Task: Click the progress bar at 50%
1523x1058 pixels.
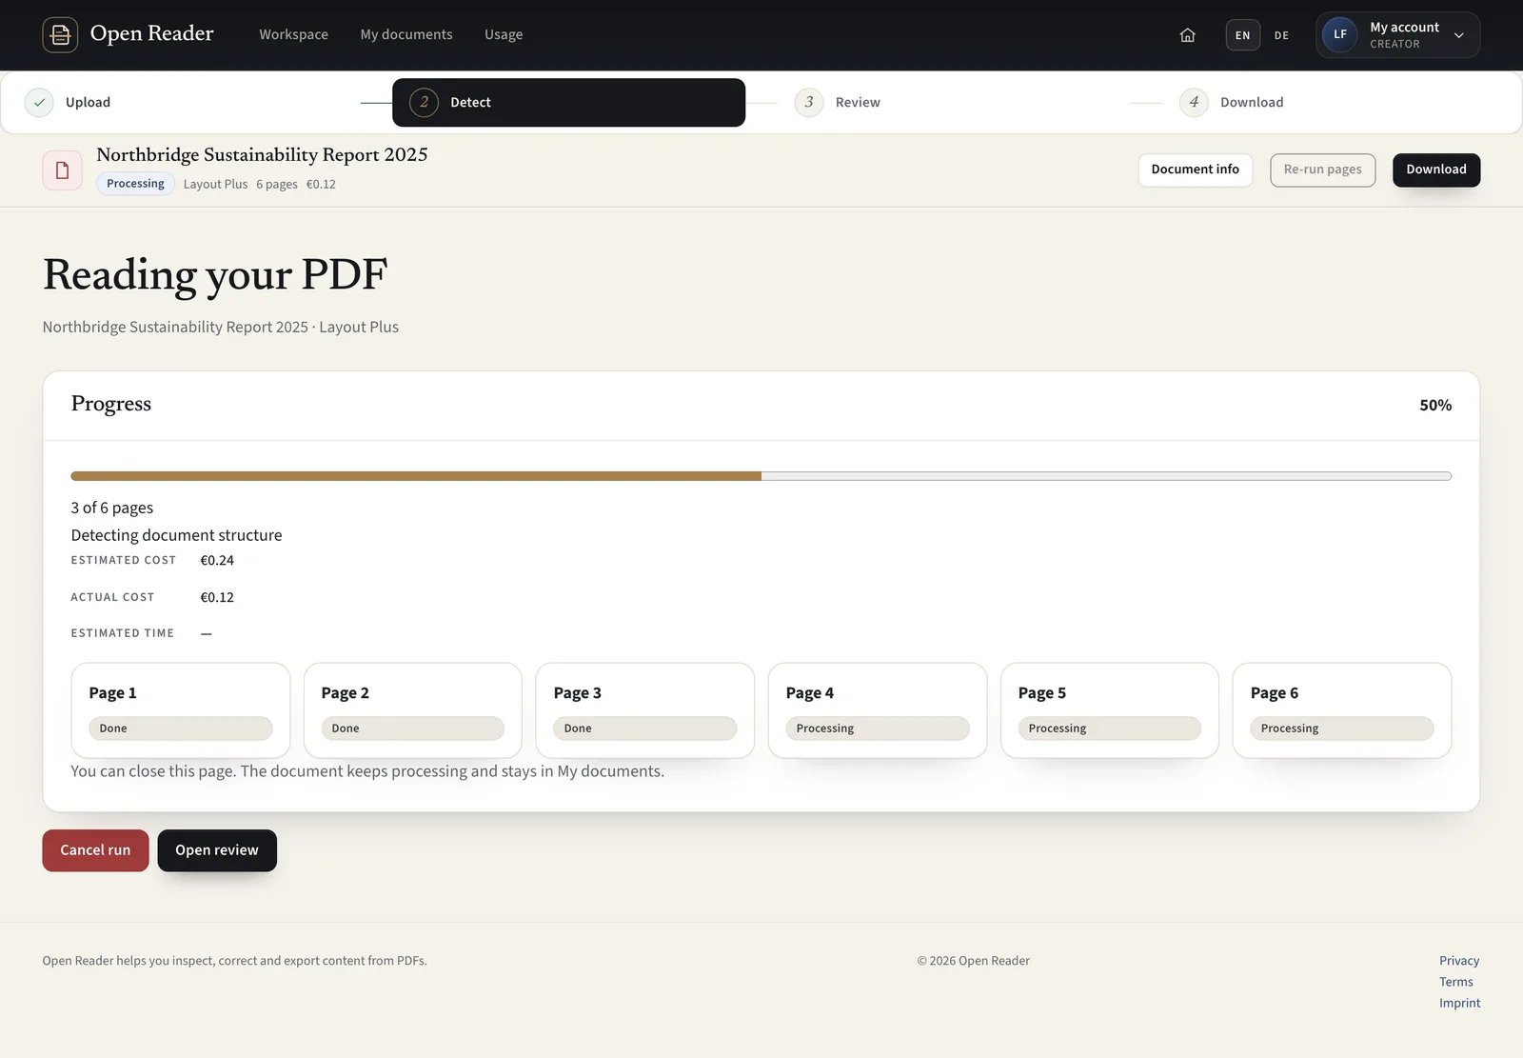Action: pyautogui.click(x=761, y=476)
